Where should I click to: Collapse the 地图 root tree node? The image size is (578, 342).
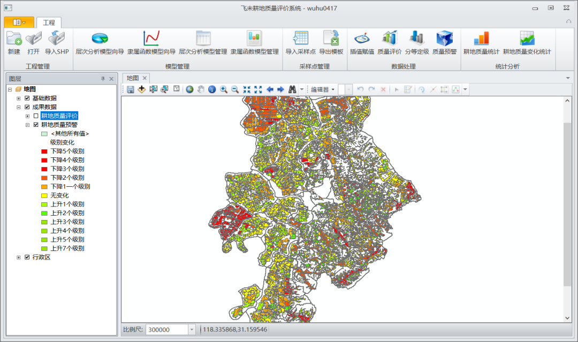point(10,89)
